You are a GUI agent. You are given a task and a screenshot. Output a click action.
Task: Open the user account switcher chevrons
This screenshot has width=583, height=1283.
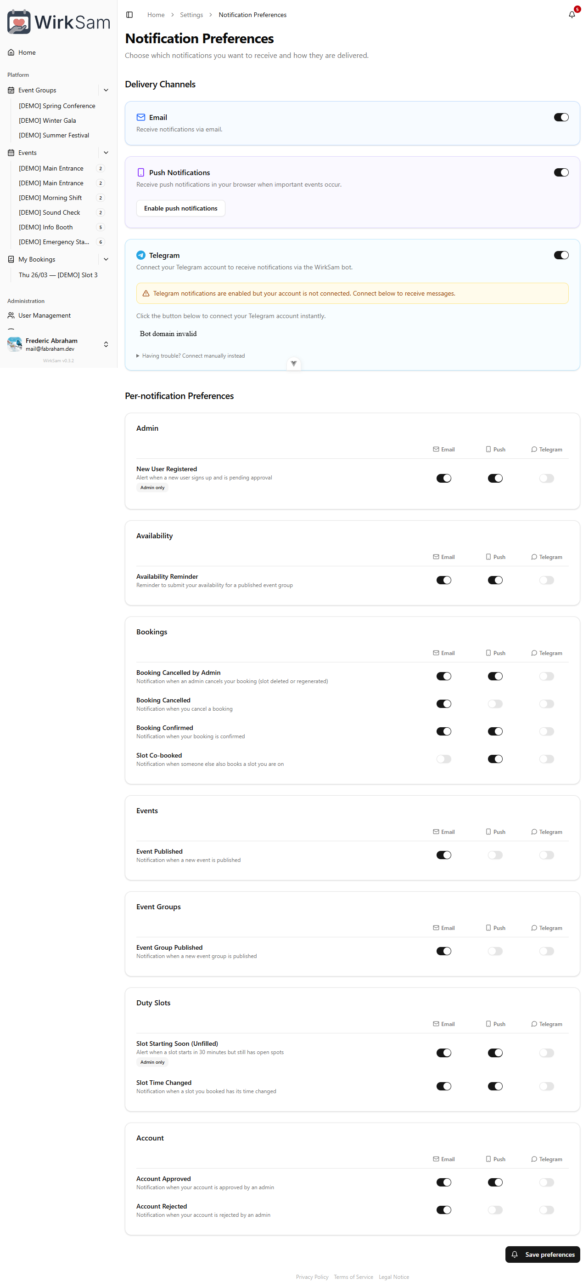click(x=106, y=345)
